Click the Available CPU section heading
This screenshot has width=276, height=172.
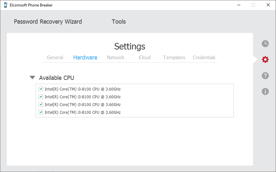click(57, 78)
